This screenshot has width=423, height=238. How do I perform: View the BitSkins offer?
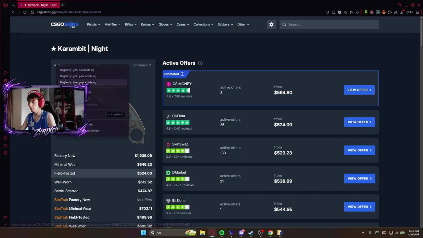tap(360, 207)
